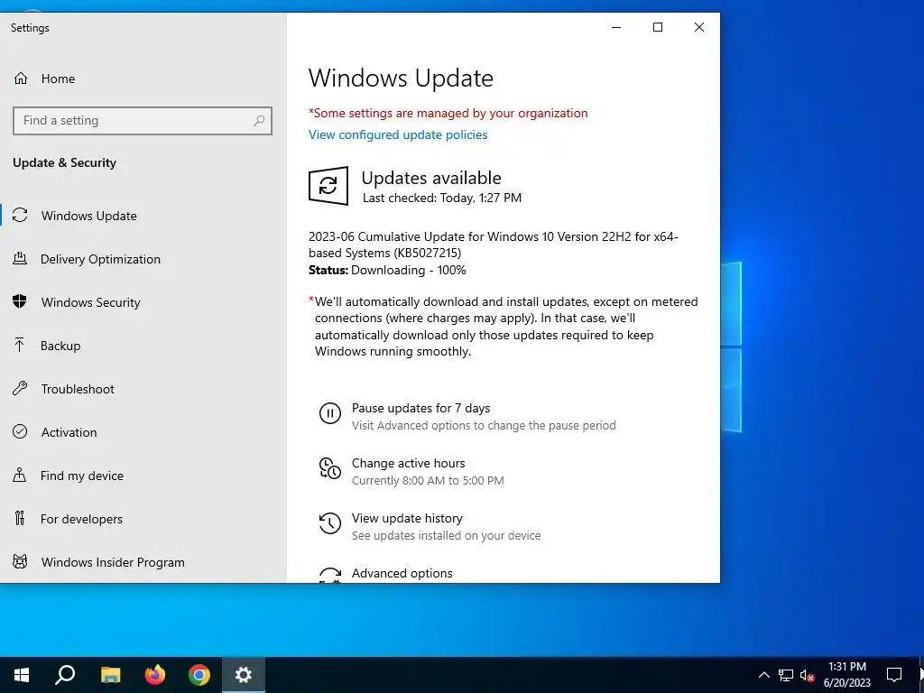The height and width of the screenshot is (693, 924).
Task: Launch Google Chrome from the taskbar
Action: pyautogui.click(x=199, y=675)
